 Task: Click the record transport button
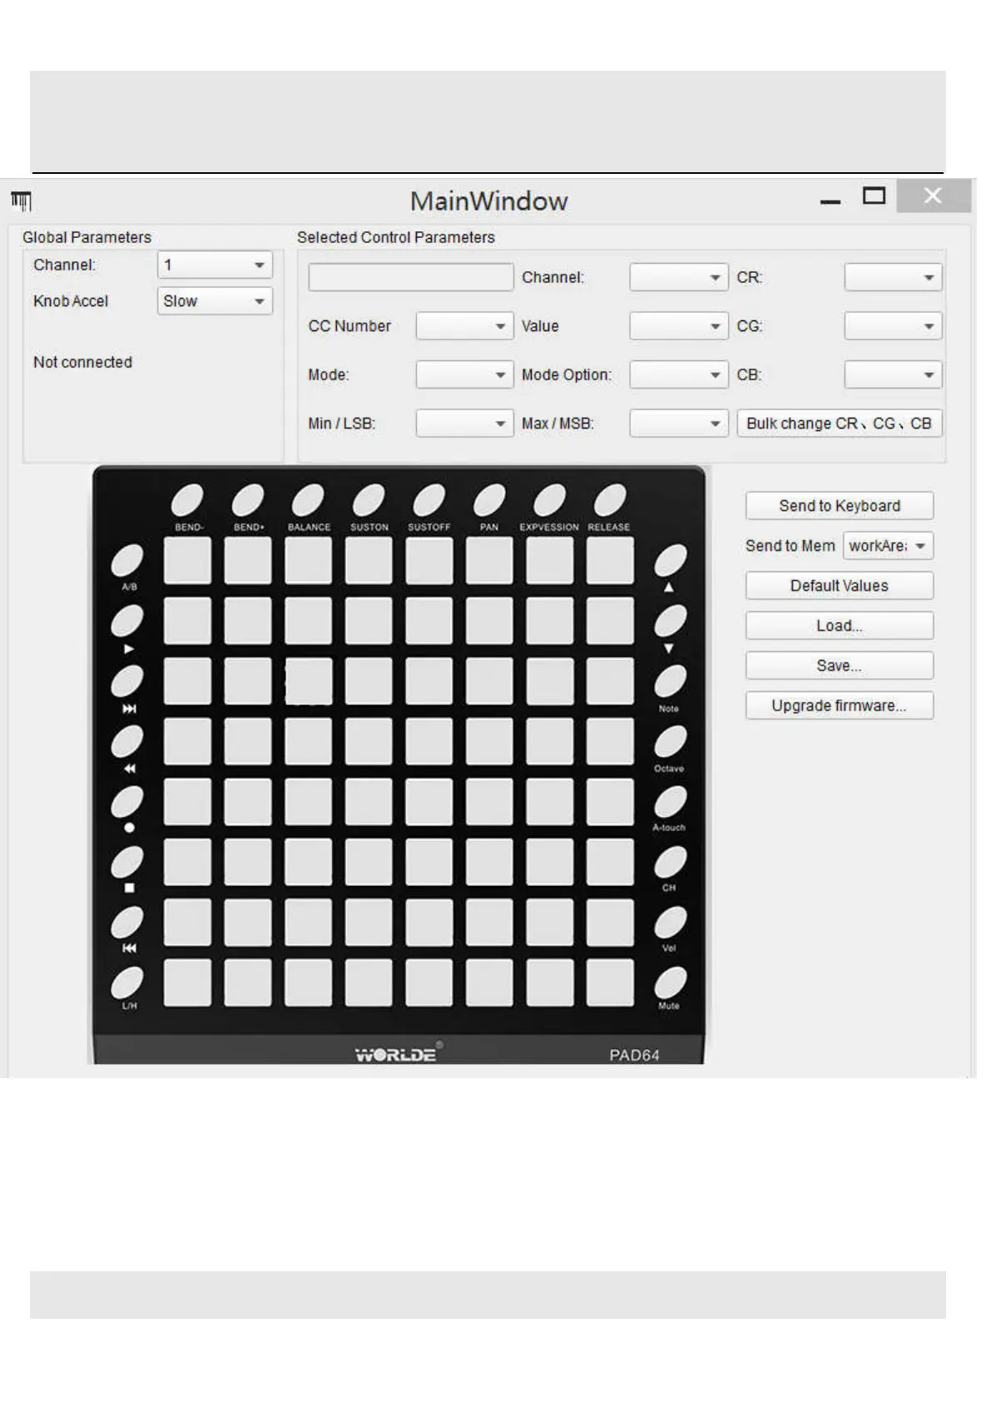[x=127, y=802]
